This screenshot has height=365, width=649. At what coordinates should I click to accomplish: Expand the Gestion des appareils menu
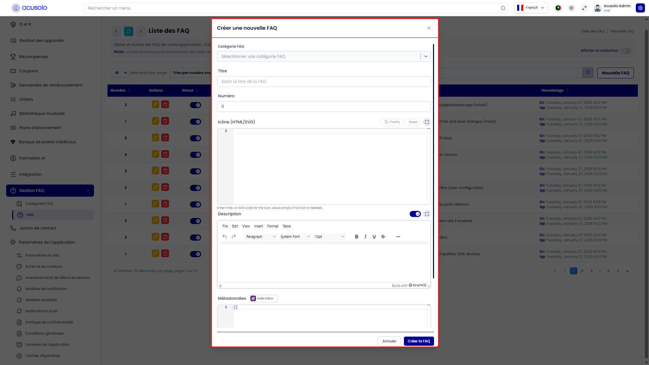pyautogui.click(x=50, y=41)
